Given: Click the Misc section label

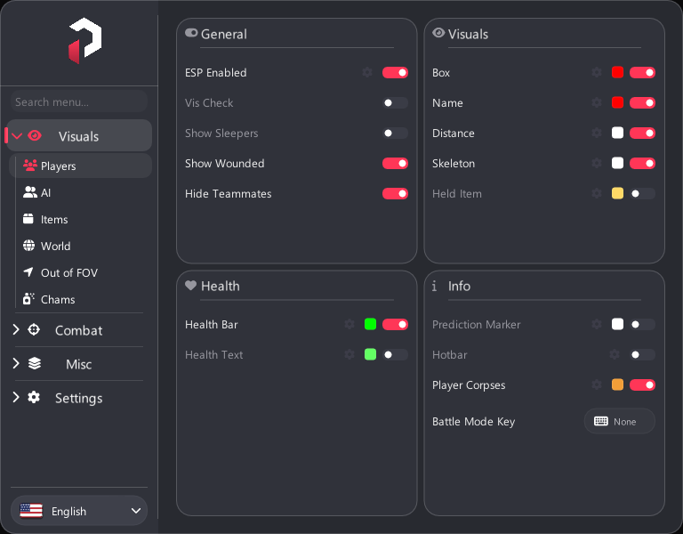Looking at the screenshot, I should [79, 363].
